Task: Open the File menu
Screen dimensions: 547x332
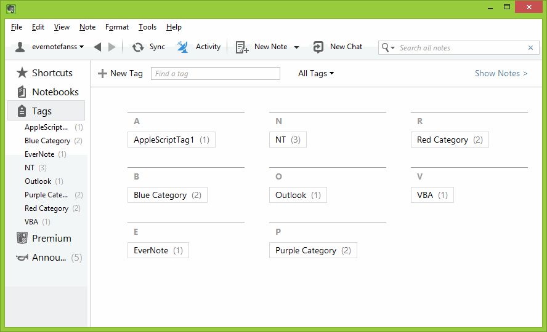Action: (x=17, y=27)
